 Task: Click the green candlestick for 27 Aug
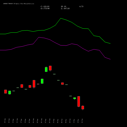point(46,70)
